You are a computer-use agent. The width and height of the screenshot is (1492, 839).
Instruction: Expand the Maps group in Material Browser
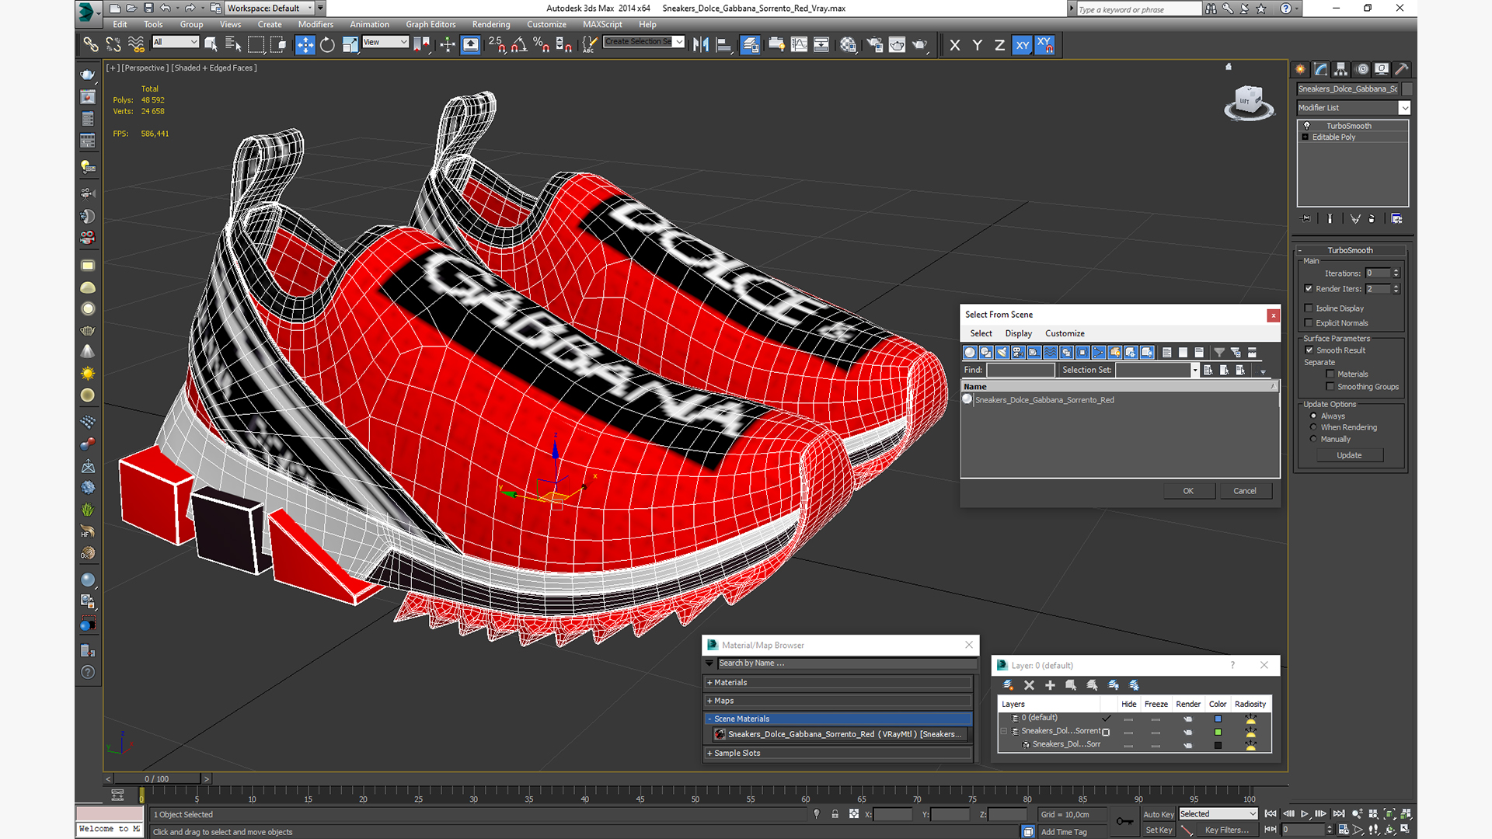point(839,701)
